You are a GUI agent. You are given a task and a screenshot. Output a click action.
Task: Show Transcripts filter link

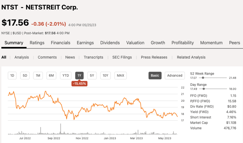[x=93, y=57]
